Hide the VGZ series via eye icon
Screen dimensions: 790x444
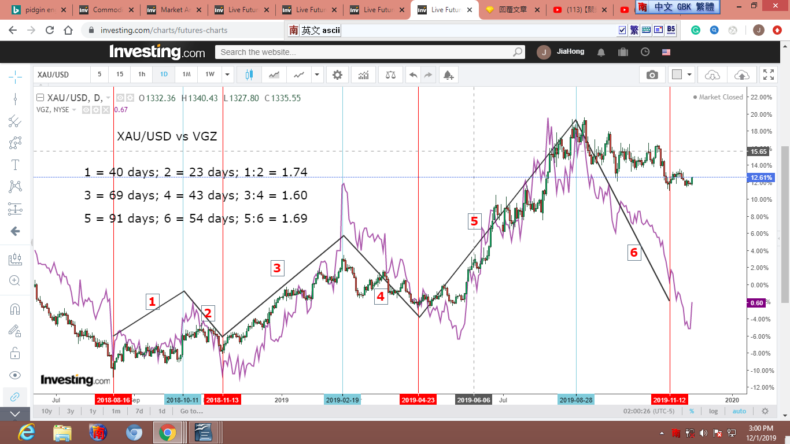86,109
